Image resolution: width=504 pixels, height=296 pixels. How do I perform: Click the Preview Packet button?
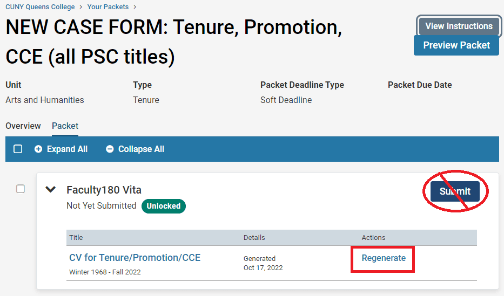[x=456, y=45]
